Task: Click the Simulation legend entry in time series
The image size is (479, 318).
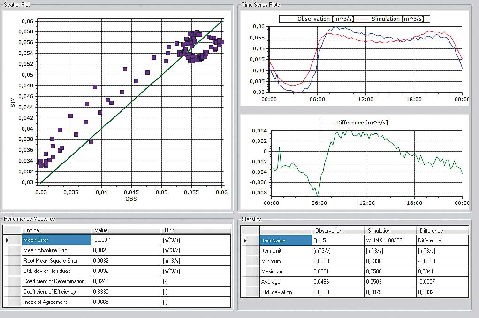Action: 395,19
